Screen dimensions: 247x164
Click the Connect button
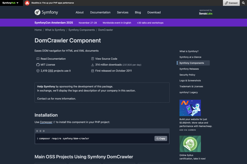(231, 3)
